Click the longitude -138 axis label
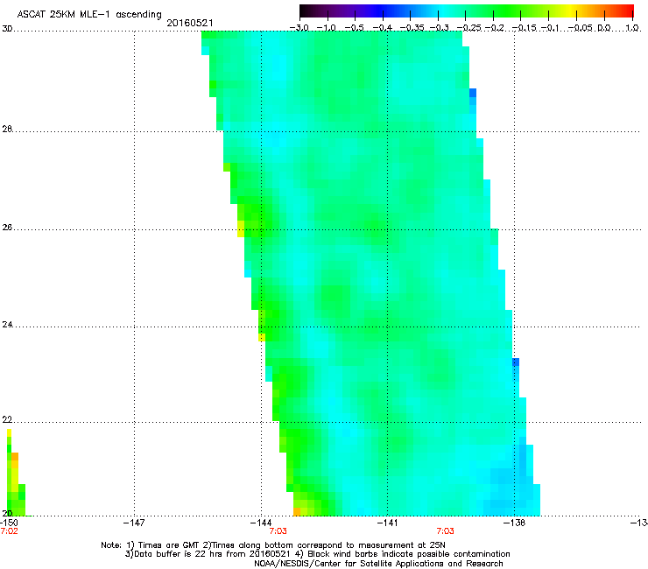The height and width of the screenshot is (569, 648). pyautogui.click(x=515, y=523)
